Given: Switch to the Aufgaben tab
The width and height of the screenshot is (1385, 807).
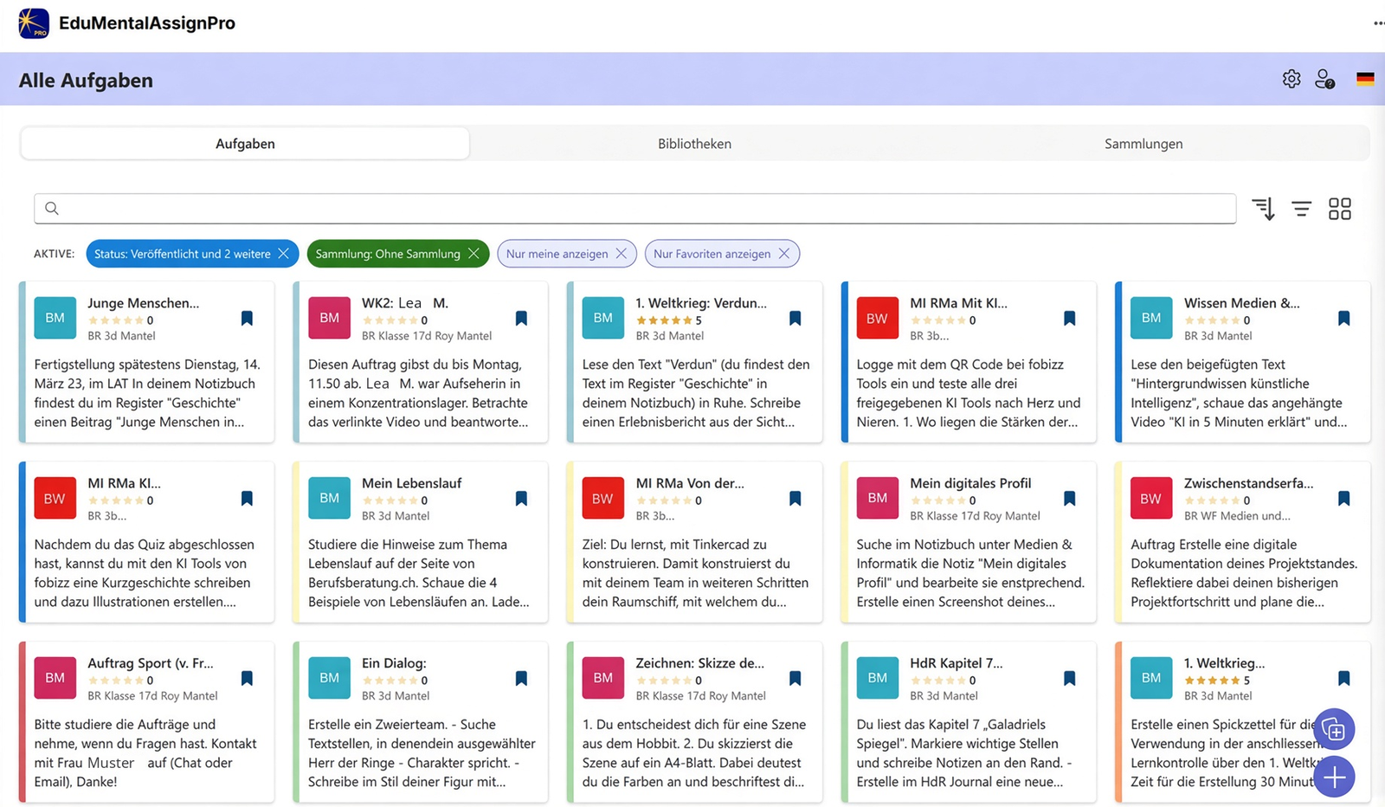Looking at the screenshot, I should [x=245, y=144].
